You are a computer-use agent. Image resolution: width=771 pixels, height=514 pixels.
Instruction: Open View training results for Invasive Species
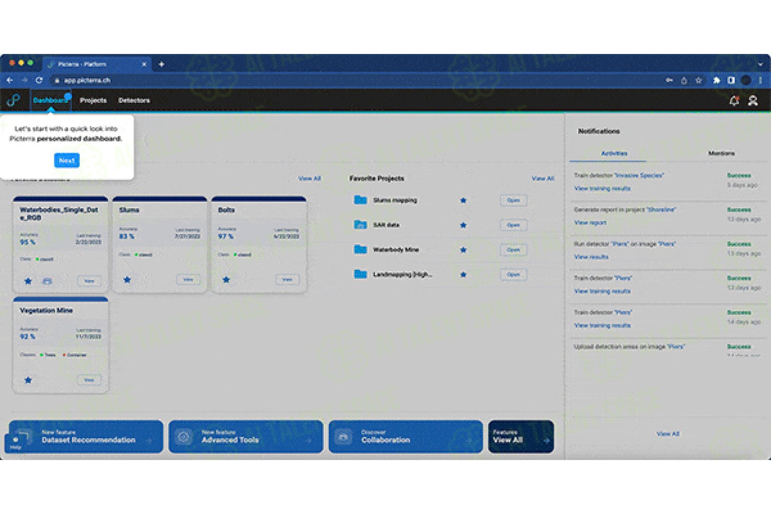point(602,189)
